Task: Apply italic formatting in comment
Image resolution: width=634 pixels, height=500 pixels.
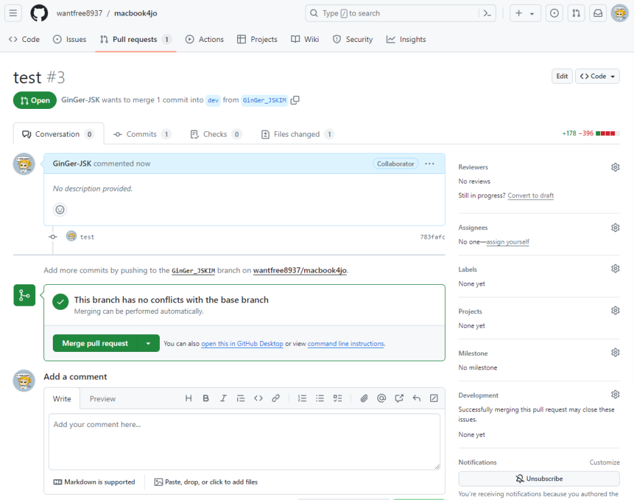Action: 224,399
